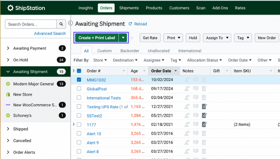Expand the row for order 1177
Image resolution: width=280 pixels, height=159 pixels.
pyautogui.click(x=73, y=124)
